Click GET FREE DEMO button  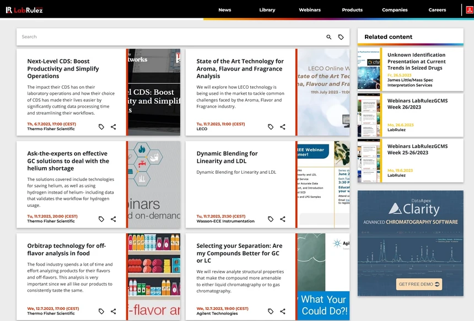pyautogui.click(x=419, y=285)
